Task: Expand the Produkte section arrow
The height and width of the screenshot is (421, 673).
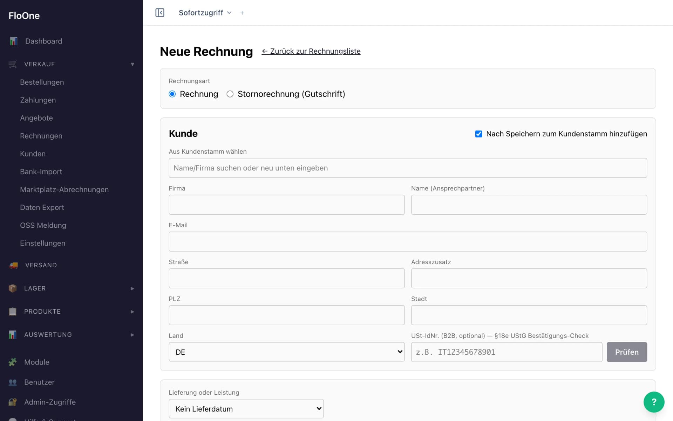Action: tap(132, 312)
